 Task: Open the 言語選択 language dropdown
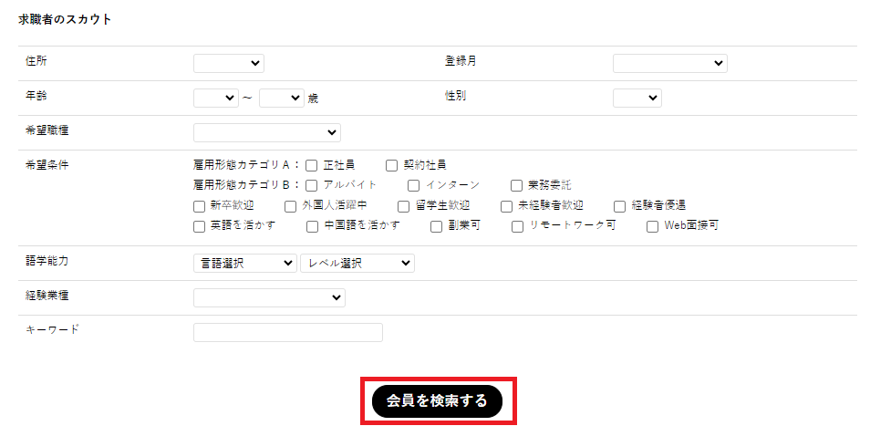pos(244,263)
